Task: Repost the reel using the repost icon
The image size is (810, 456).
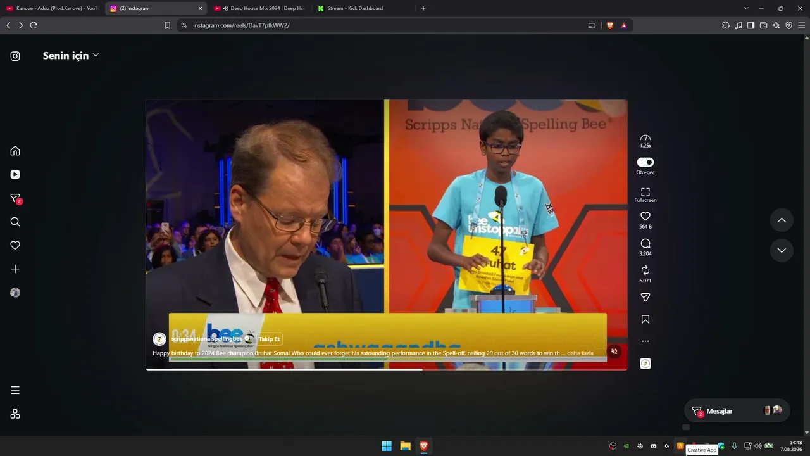Action: (x=645, y=270)
